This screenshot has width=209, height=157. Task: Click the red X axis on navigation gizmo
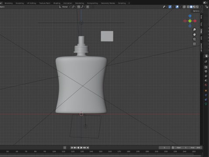coord(195,21)
